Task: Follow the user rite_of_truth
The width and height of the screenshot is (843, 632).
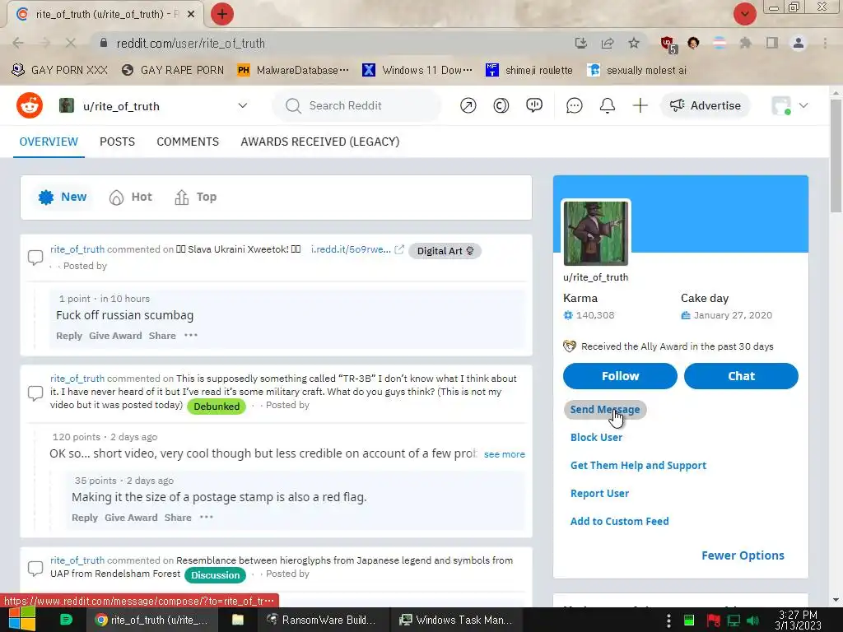Action: [620, 375]
